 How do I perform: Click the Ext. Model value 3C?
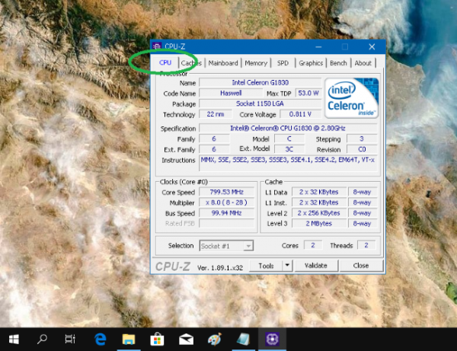click(x=289, y=149)
